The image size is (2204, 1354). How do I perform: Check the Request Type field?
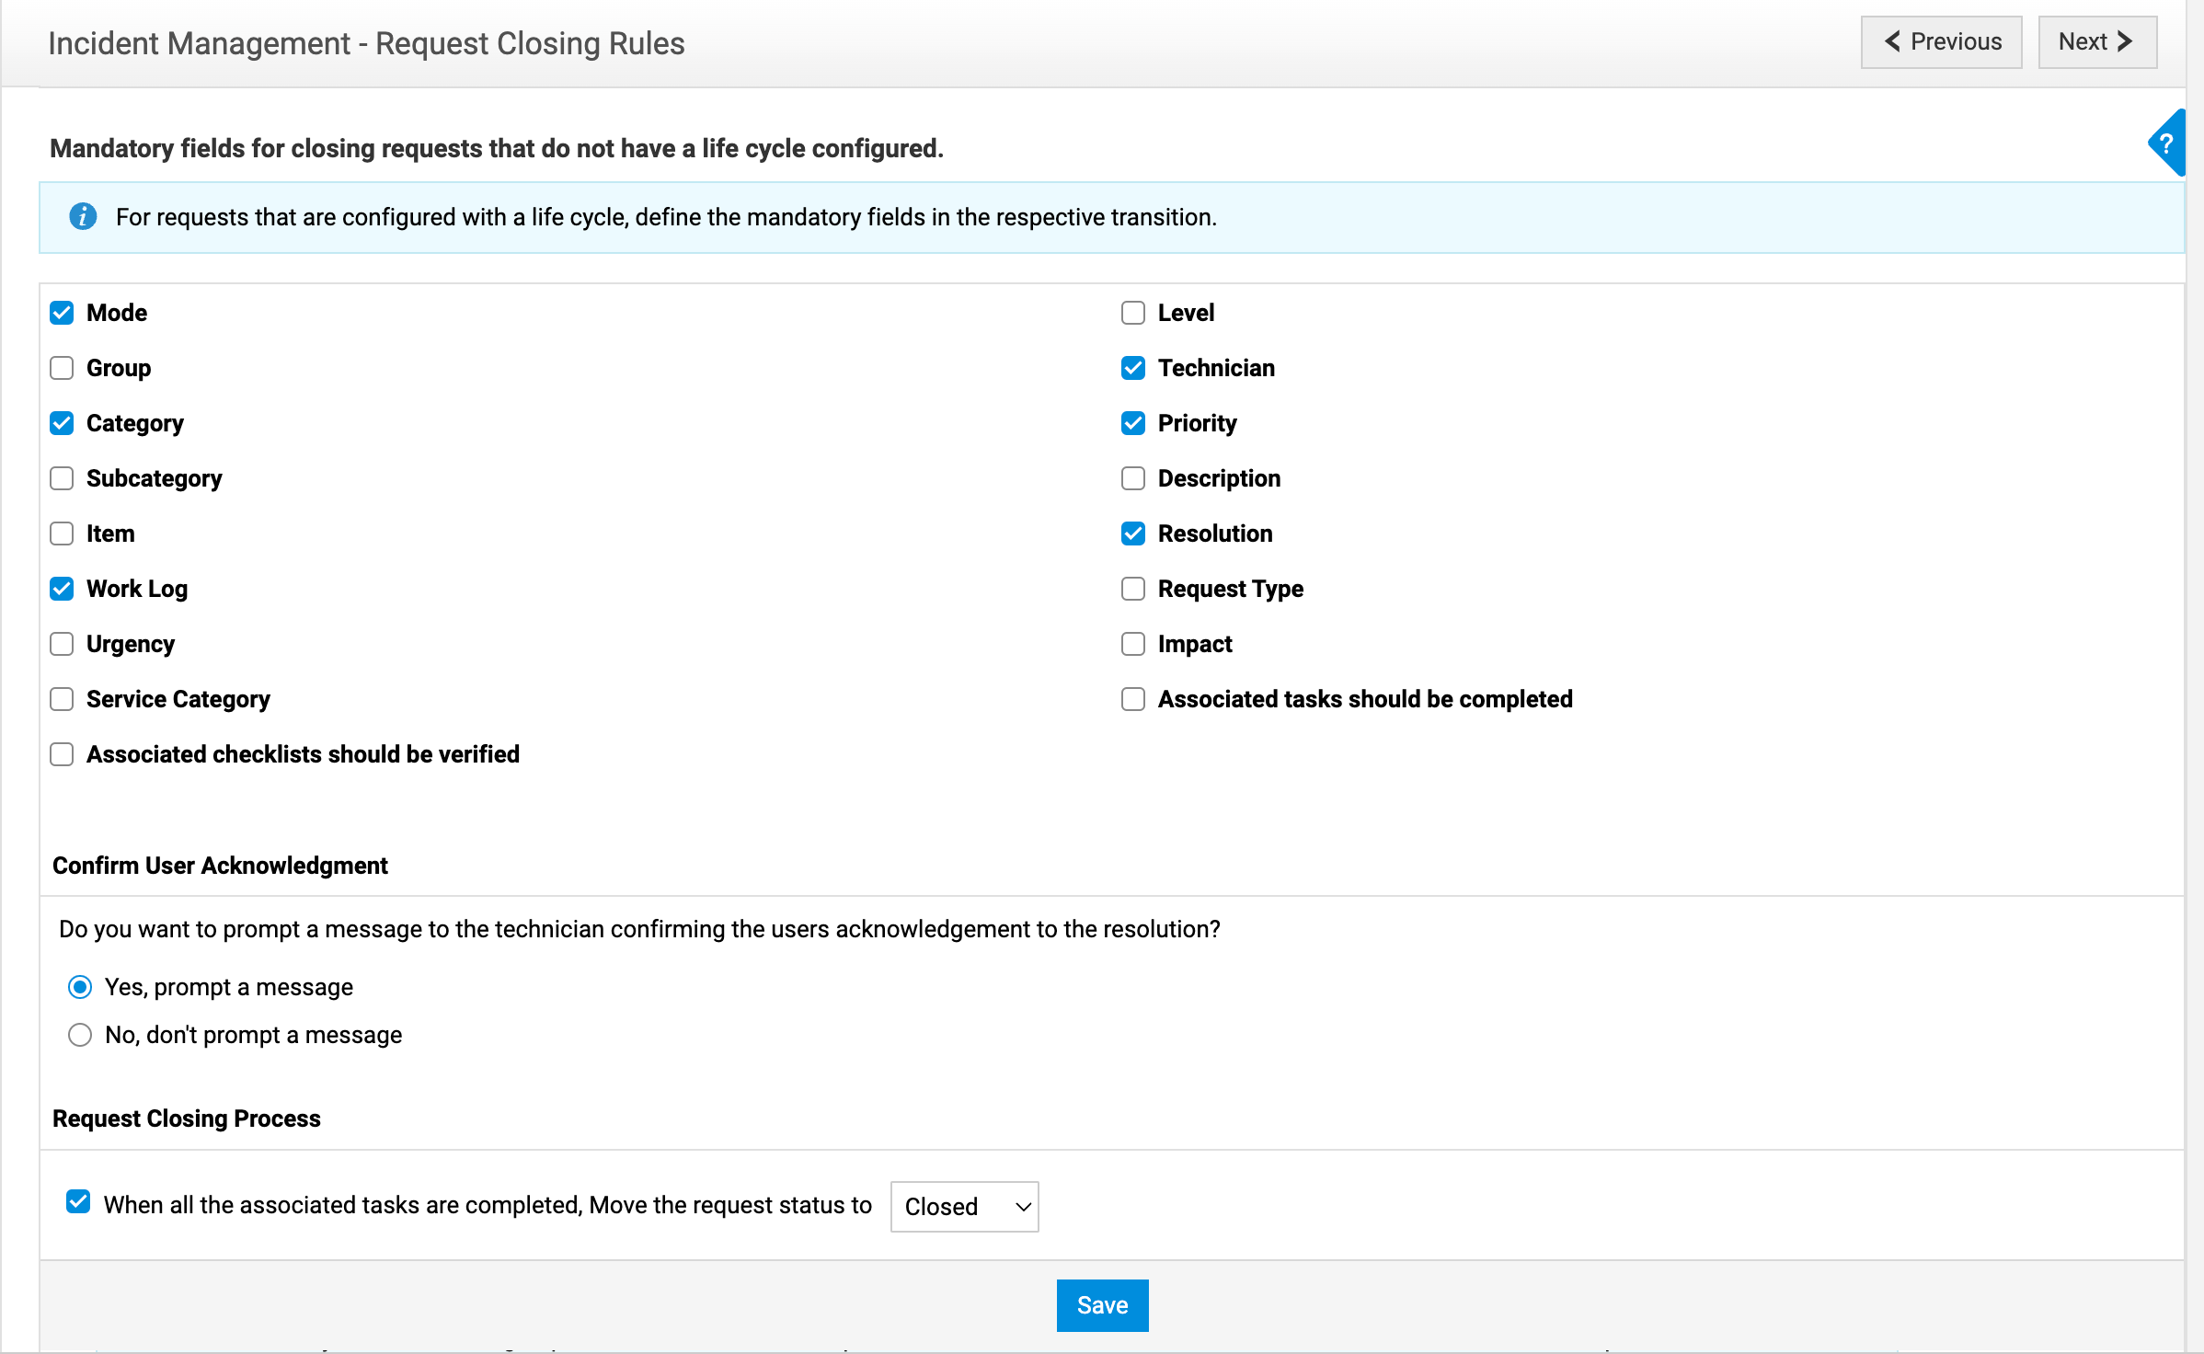[1133, 589]
